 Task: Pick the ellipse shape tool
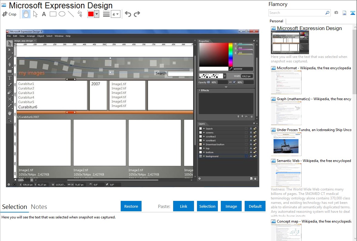click(62, 14)
